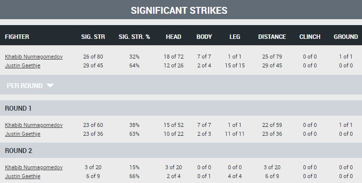Click the SIG. STR column header

(x=93, y=37)
